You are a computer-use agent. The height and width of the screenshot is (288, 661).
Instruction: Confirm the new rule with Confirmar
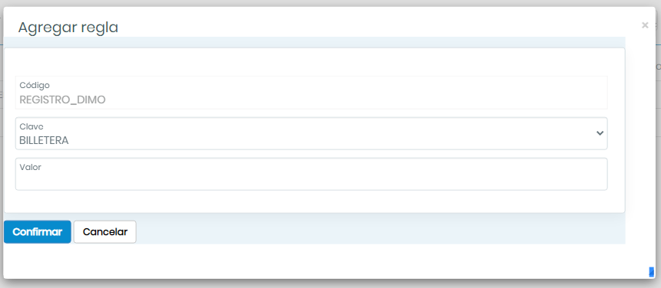click(x=38, y=231)
